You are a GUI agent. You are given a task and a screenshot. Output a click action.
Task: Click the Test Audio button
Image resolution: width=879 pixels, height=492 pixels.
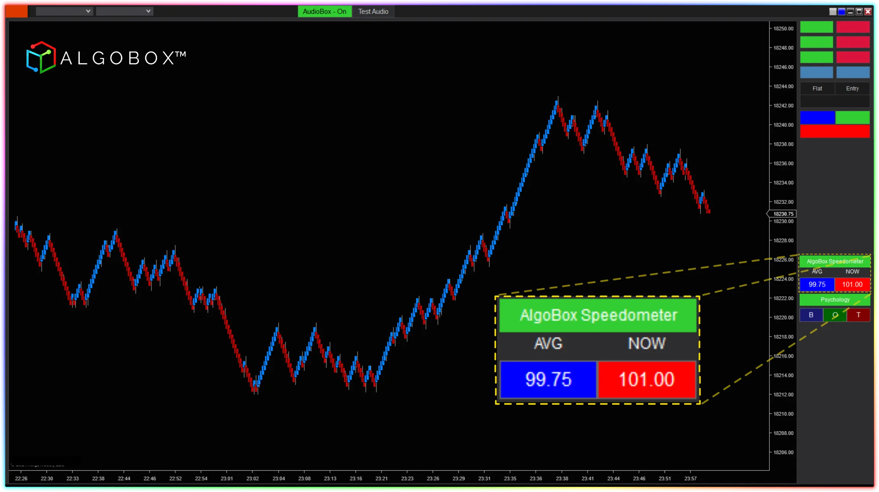tap(373, 11)
